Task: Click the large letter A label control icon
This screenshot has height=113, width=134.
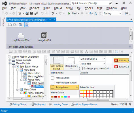Action: (x=86, y=51)
